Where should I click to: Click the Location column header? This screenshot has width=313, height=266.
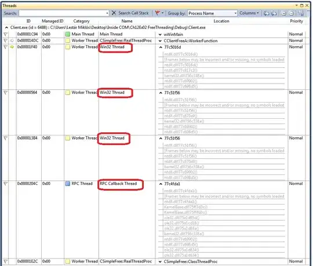tap(221, 21)
